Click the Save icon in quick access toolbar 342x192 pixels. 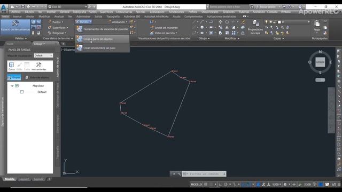tap(22, 7)
